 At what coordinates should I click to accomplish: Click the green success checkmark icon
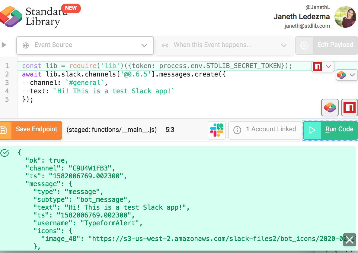(5, 153)
